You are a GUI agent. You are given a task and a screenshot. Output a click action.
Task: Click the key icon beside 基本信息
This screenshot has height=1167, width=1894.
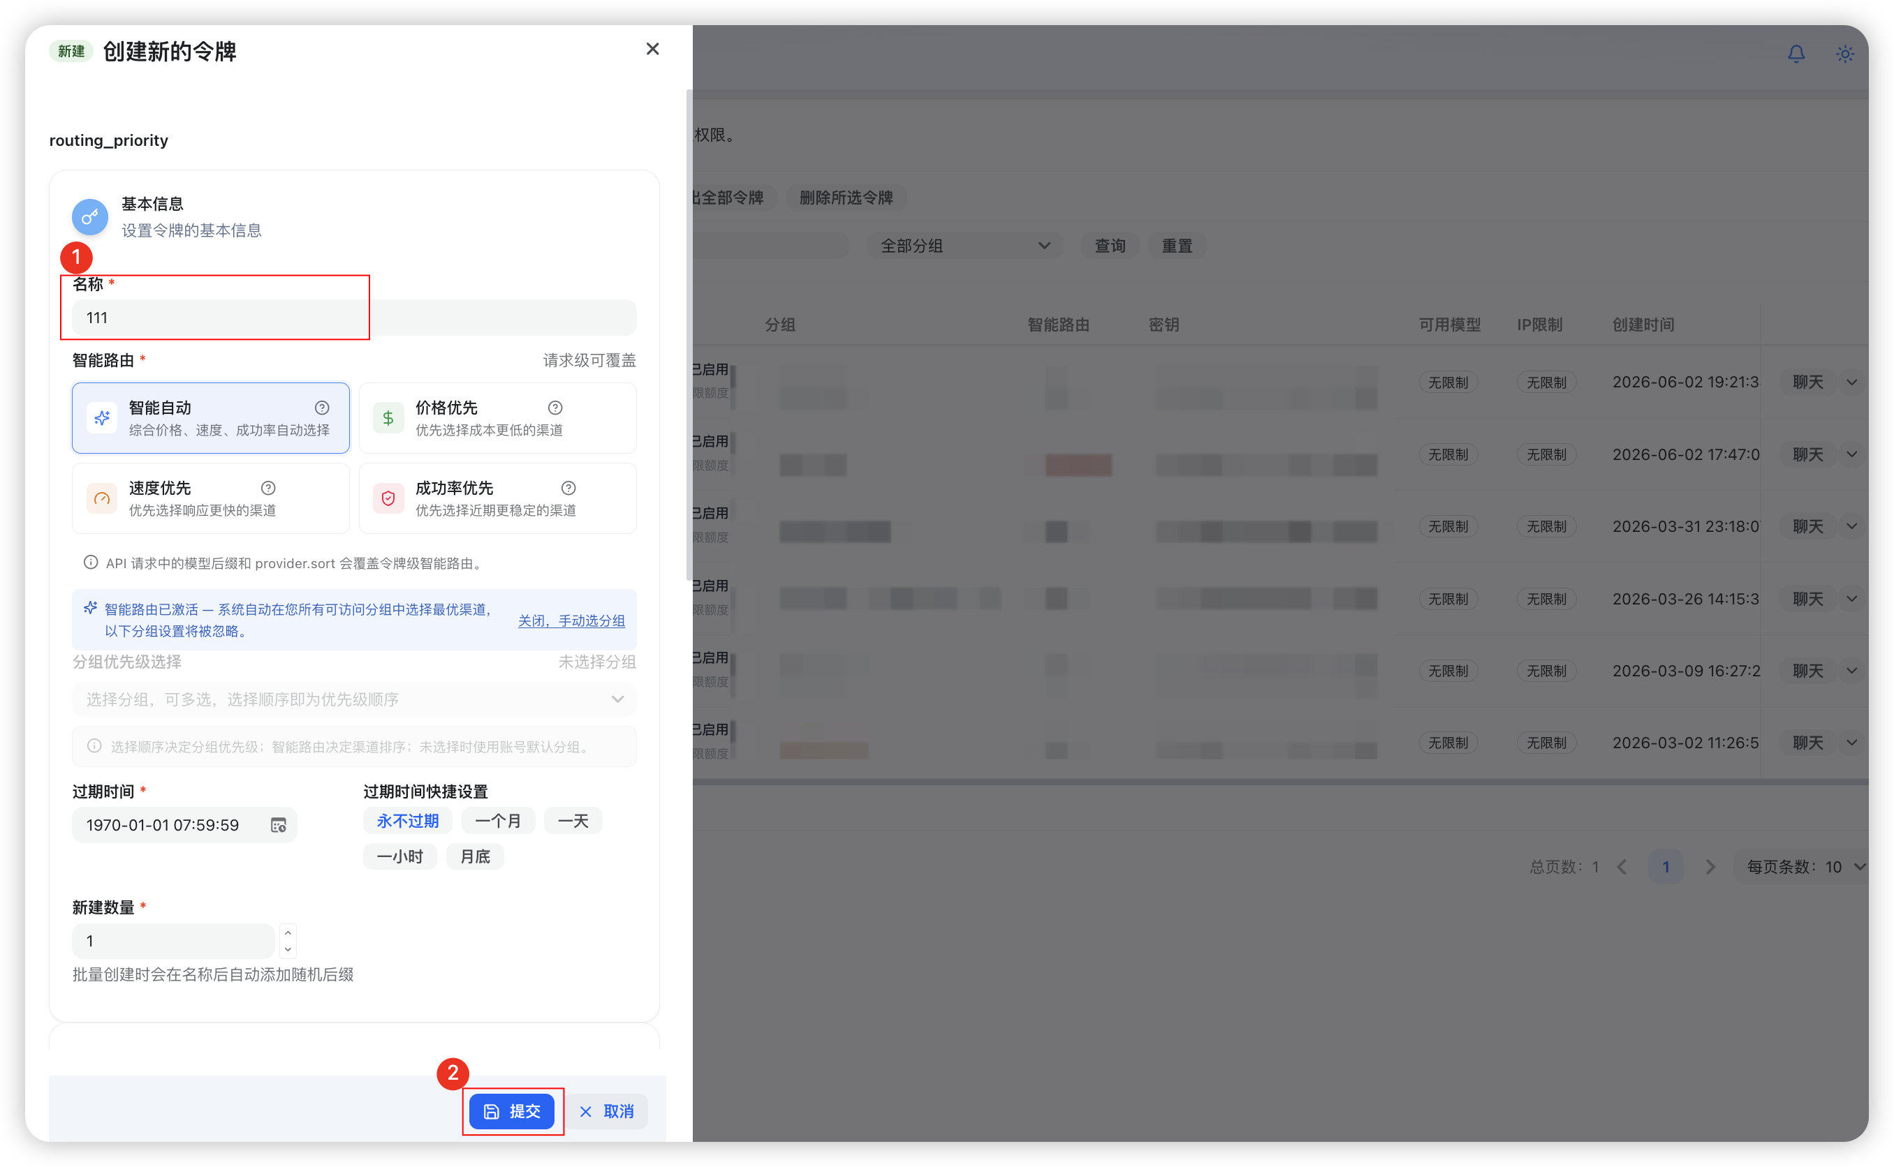tap(90, 217)
